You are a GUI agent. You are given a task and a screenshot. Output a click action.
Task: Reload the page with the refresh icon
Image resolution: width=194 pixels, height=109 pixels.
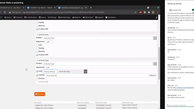(5, 12)
